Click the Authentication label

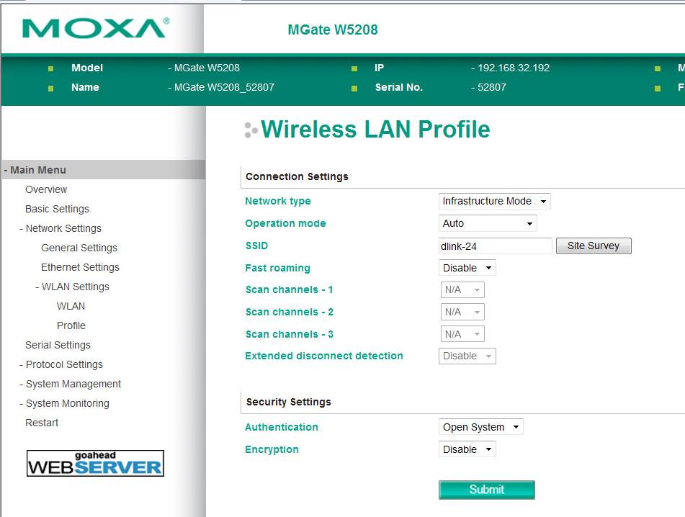pos(282,427)
